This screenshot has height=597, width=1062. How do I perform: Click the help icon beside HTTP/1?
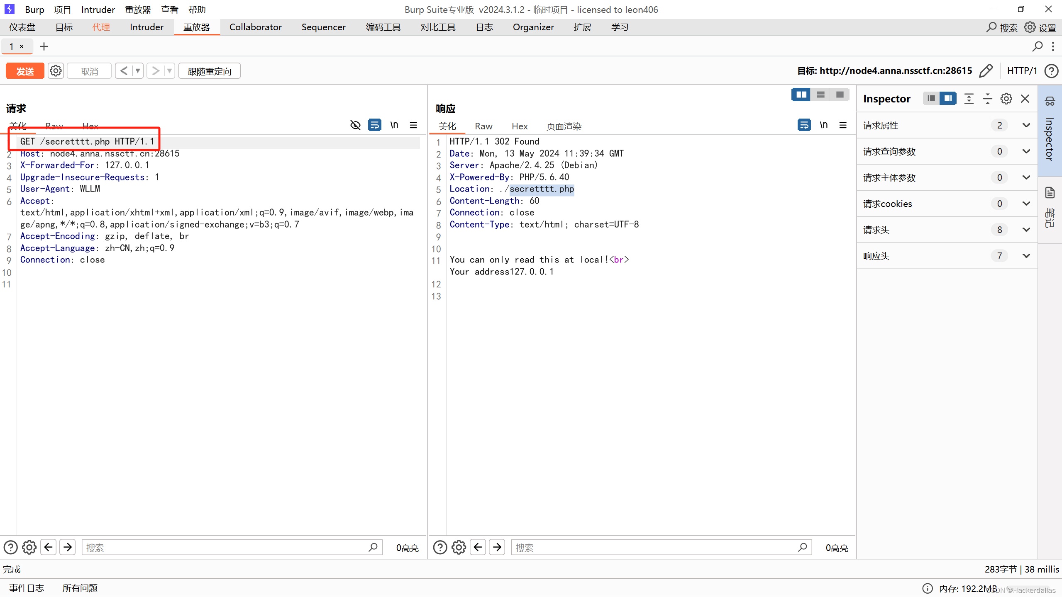pos(1051,71)
